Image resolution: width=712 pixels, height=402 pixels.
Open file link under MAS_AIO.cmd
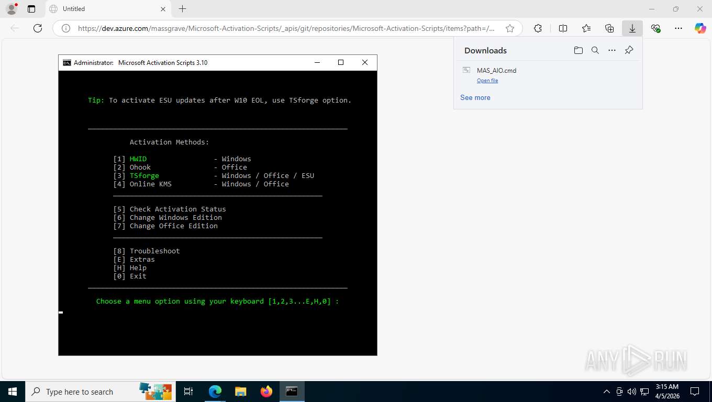(487, 81)
